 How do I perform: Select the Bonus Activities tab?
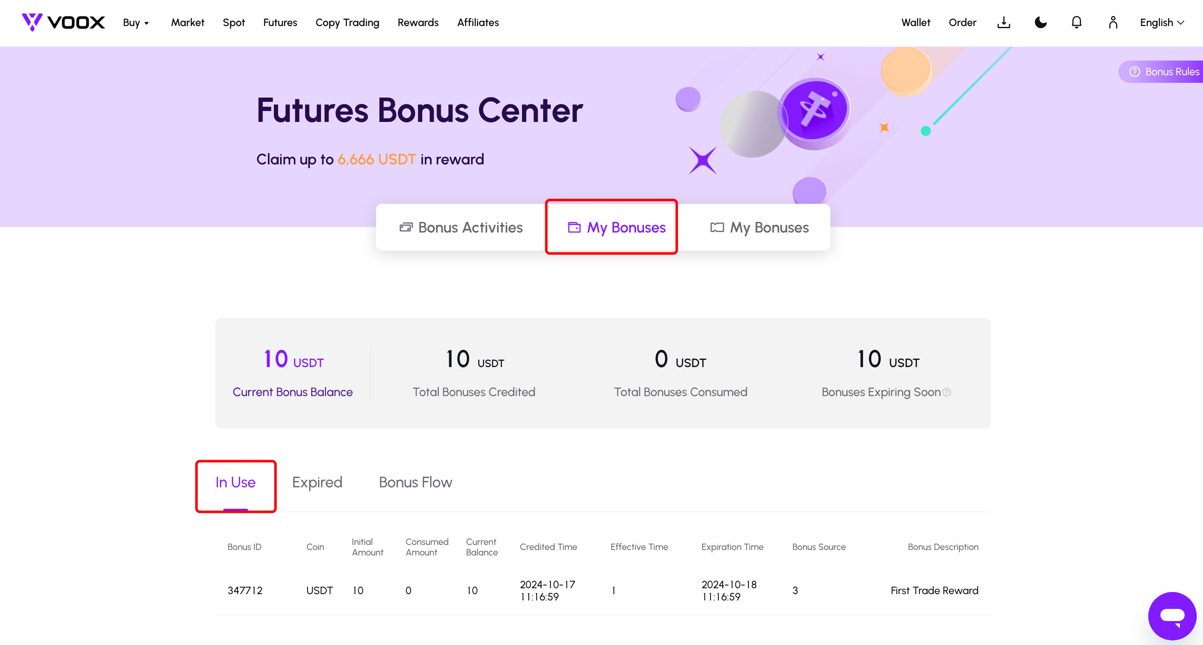(x=461, y=227)
